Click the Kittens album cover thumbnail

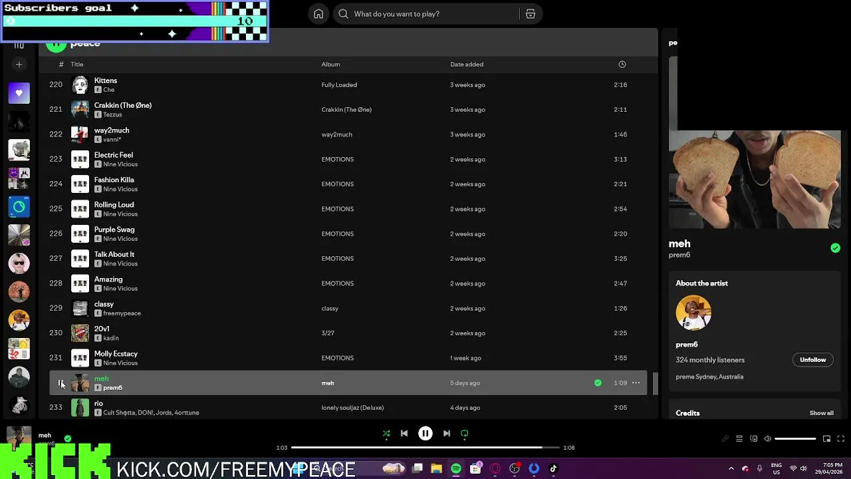[x=80, y=85]
